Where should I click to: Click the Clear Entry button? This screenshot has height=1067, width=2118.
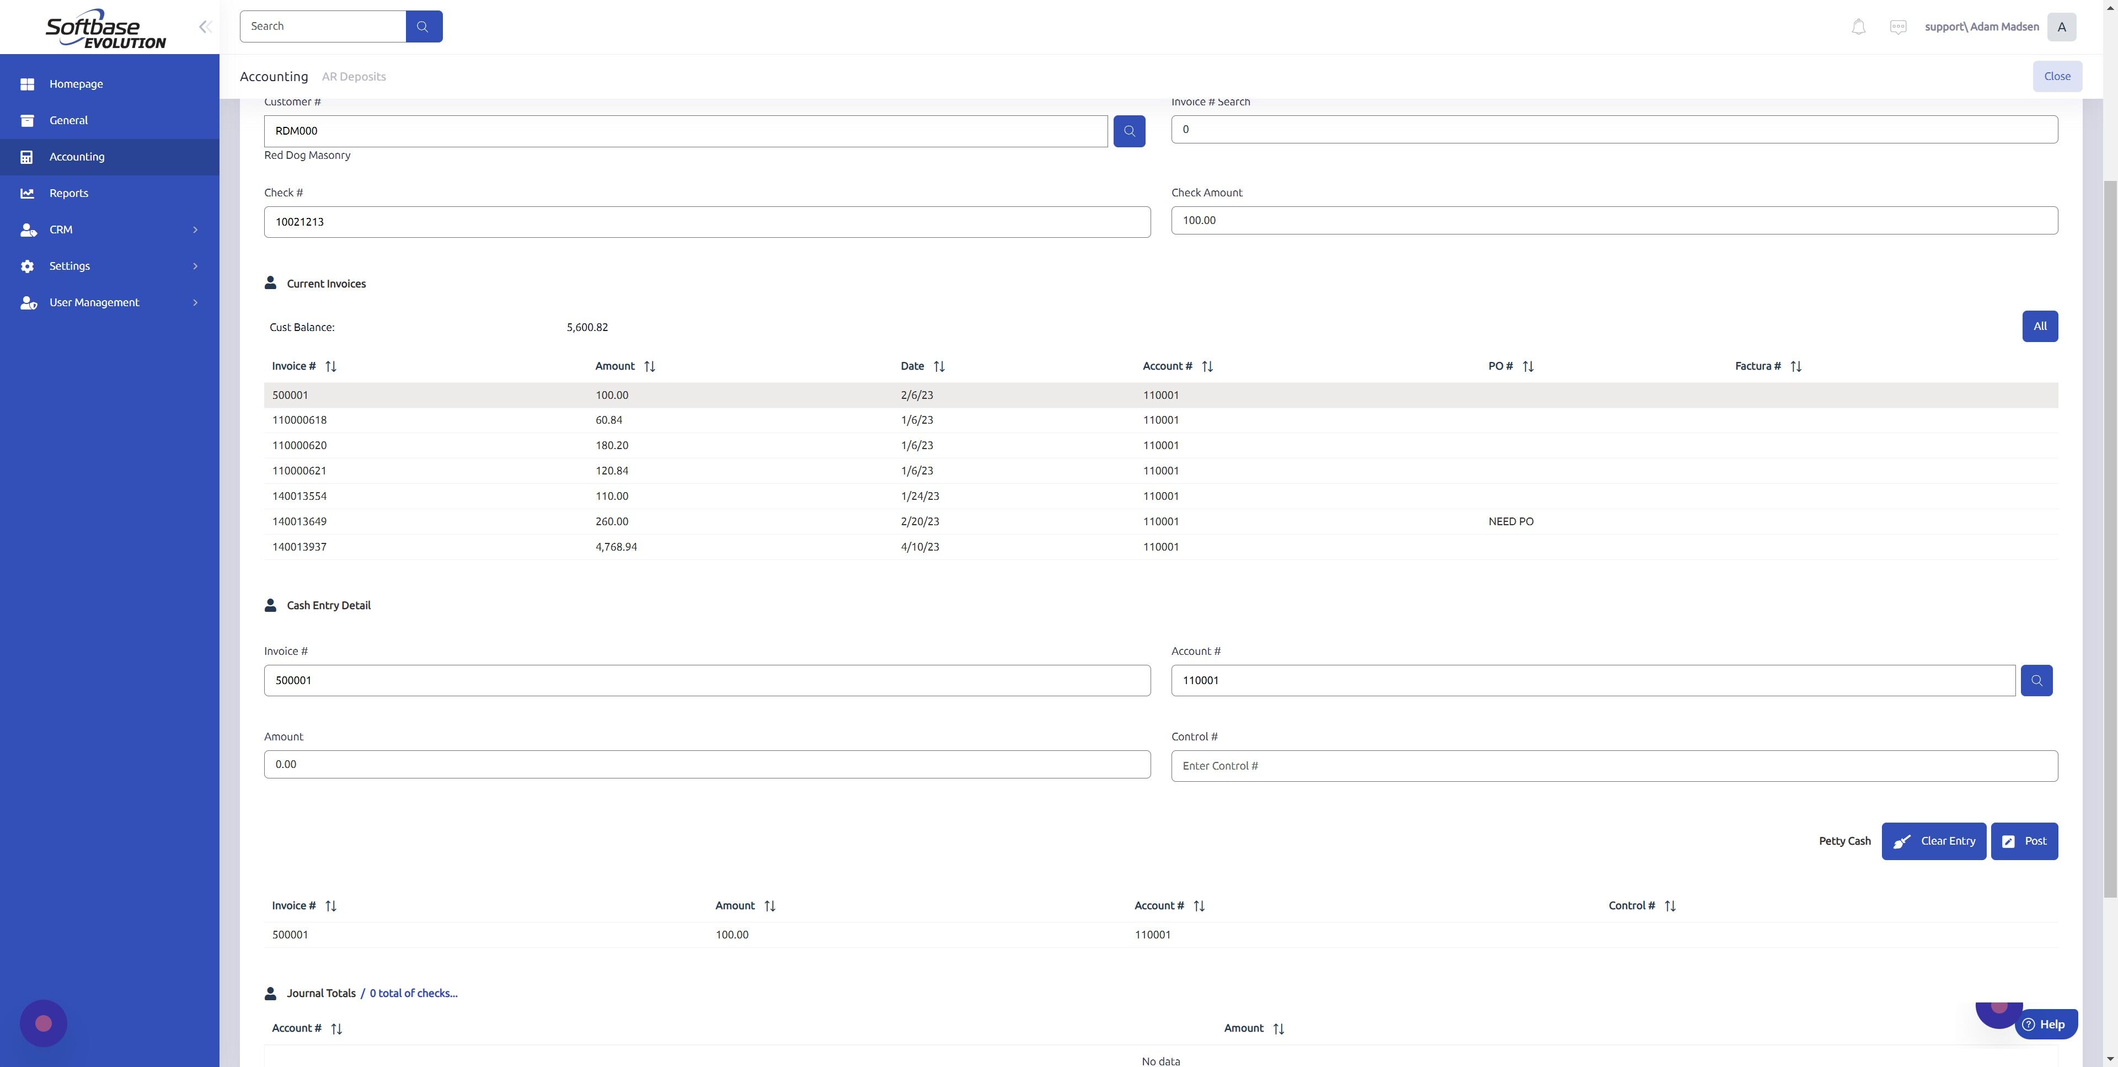coord(1934,841)
